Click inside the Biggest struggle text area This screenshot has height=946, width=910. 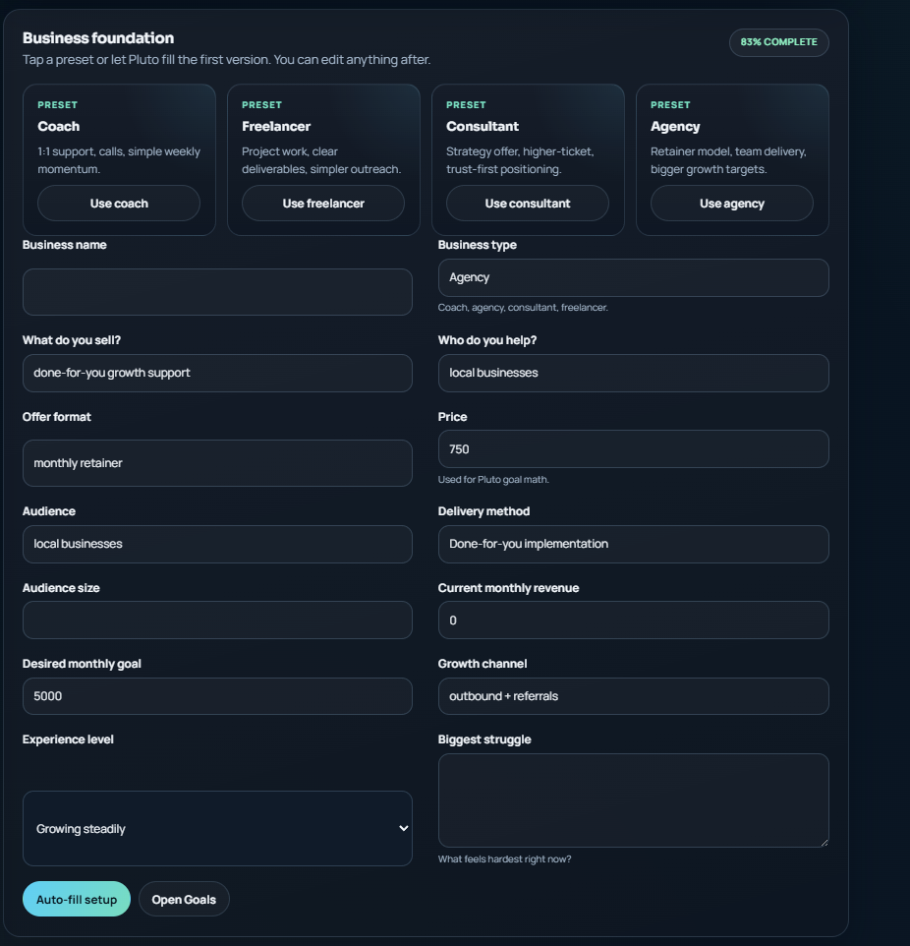click(633, 799)
